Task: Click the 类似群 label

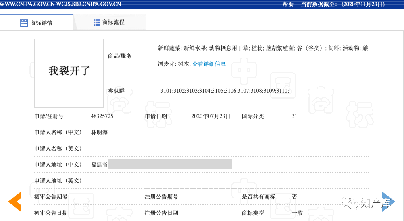Action: point(116,91)
